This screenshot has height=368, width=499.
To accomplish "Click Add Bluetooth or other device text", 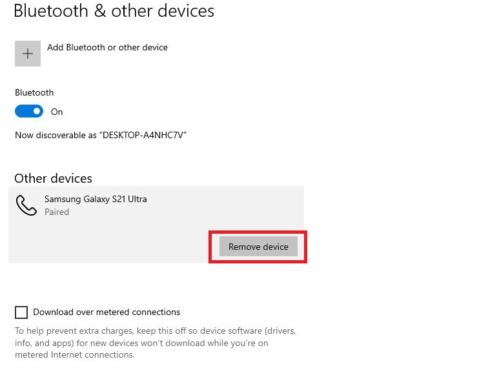I will pyautogui.click(x=107, y=47).
